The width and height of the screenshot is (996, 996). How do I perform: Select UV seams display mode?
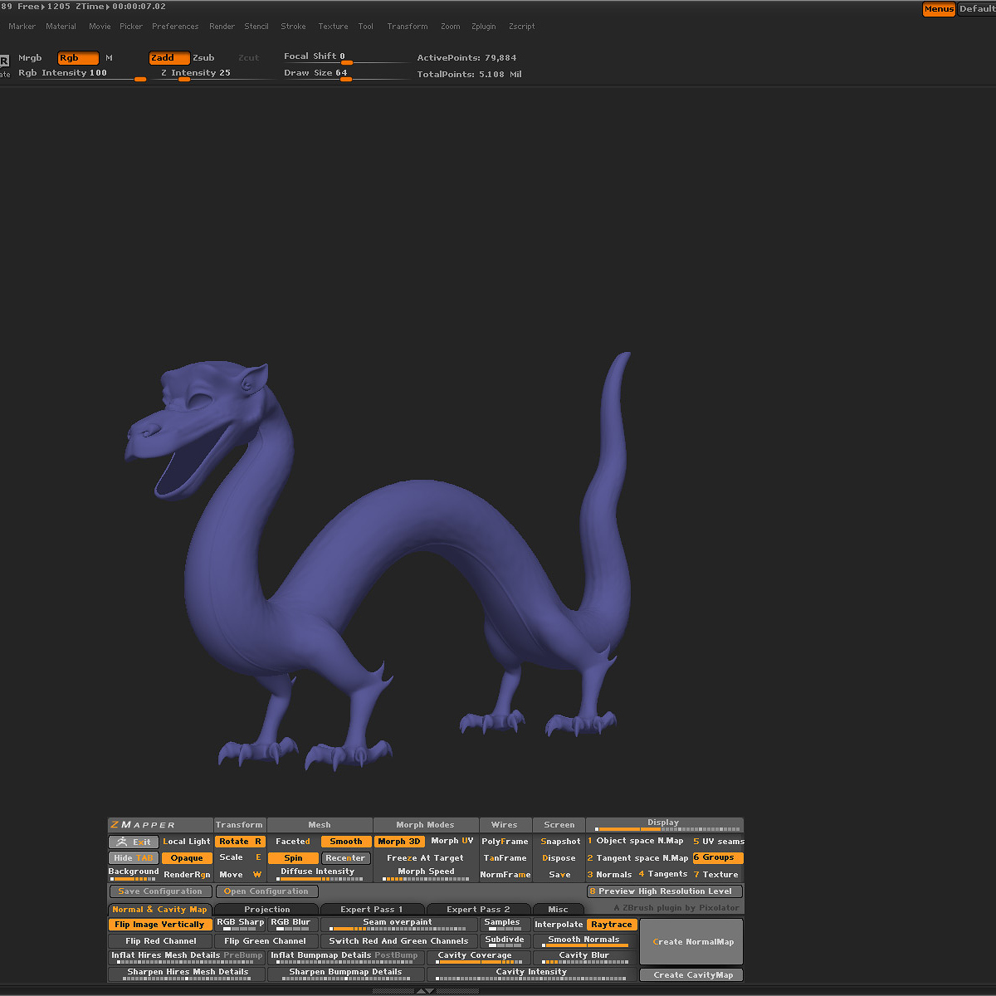[719, 842]
